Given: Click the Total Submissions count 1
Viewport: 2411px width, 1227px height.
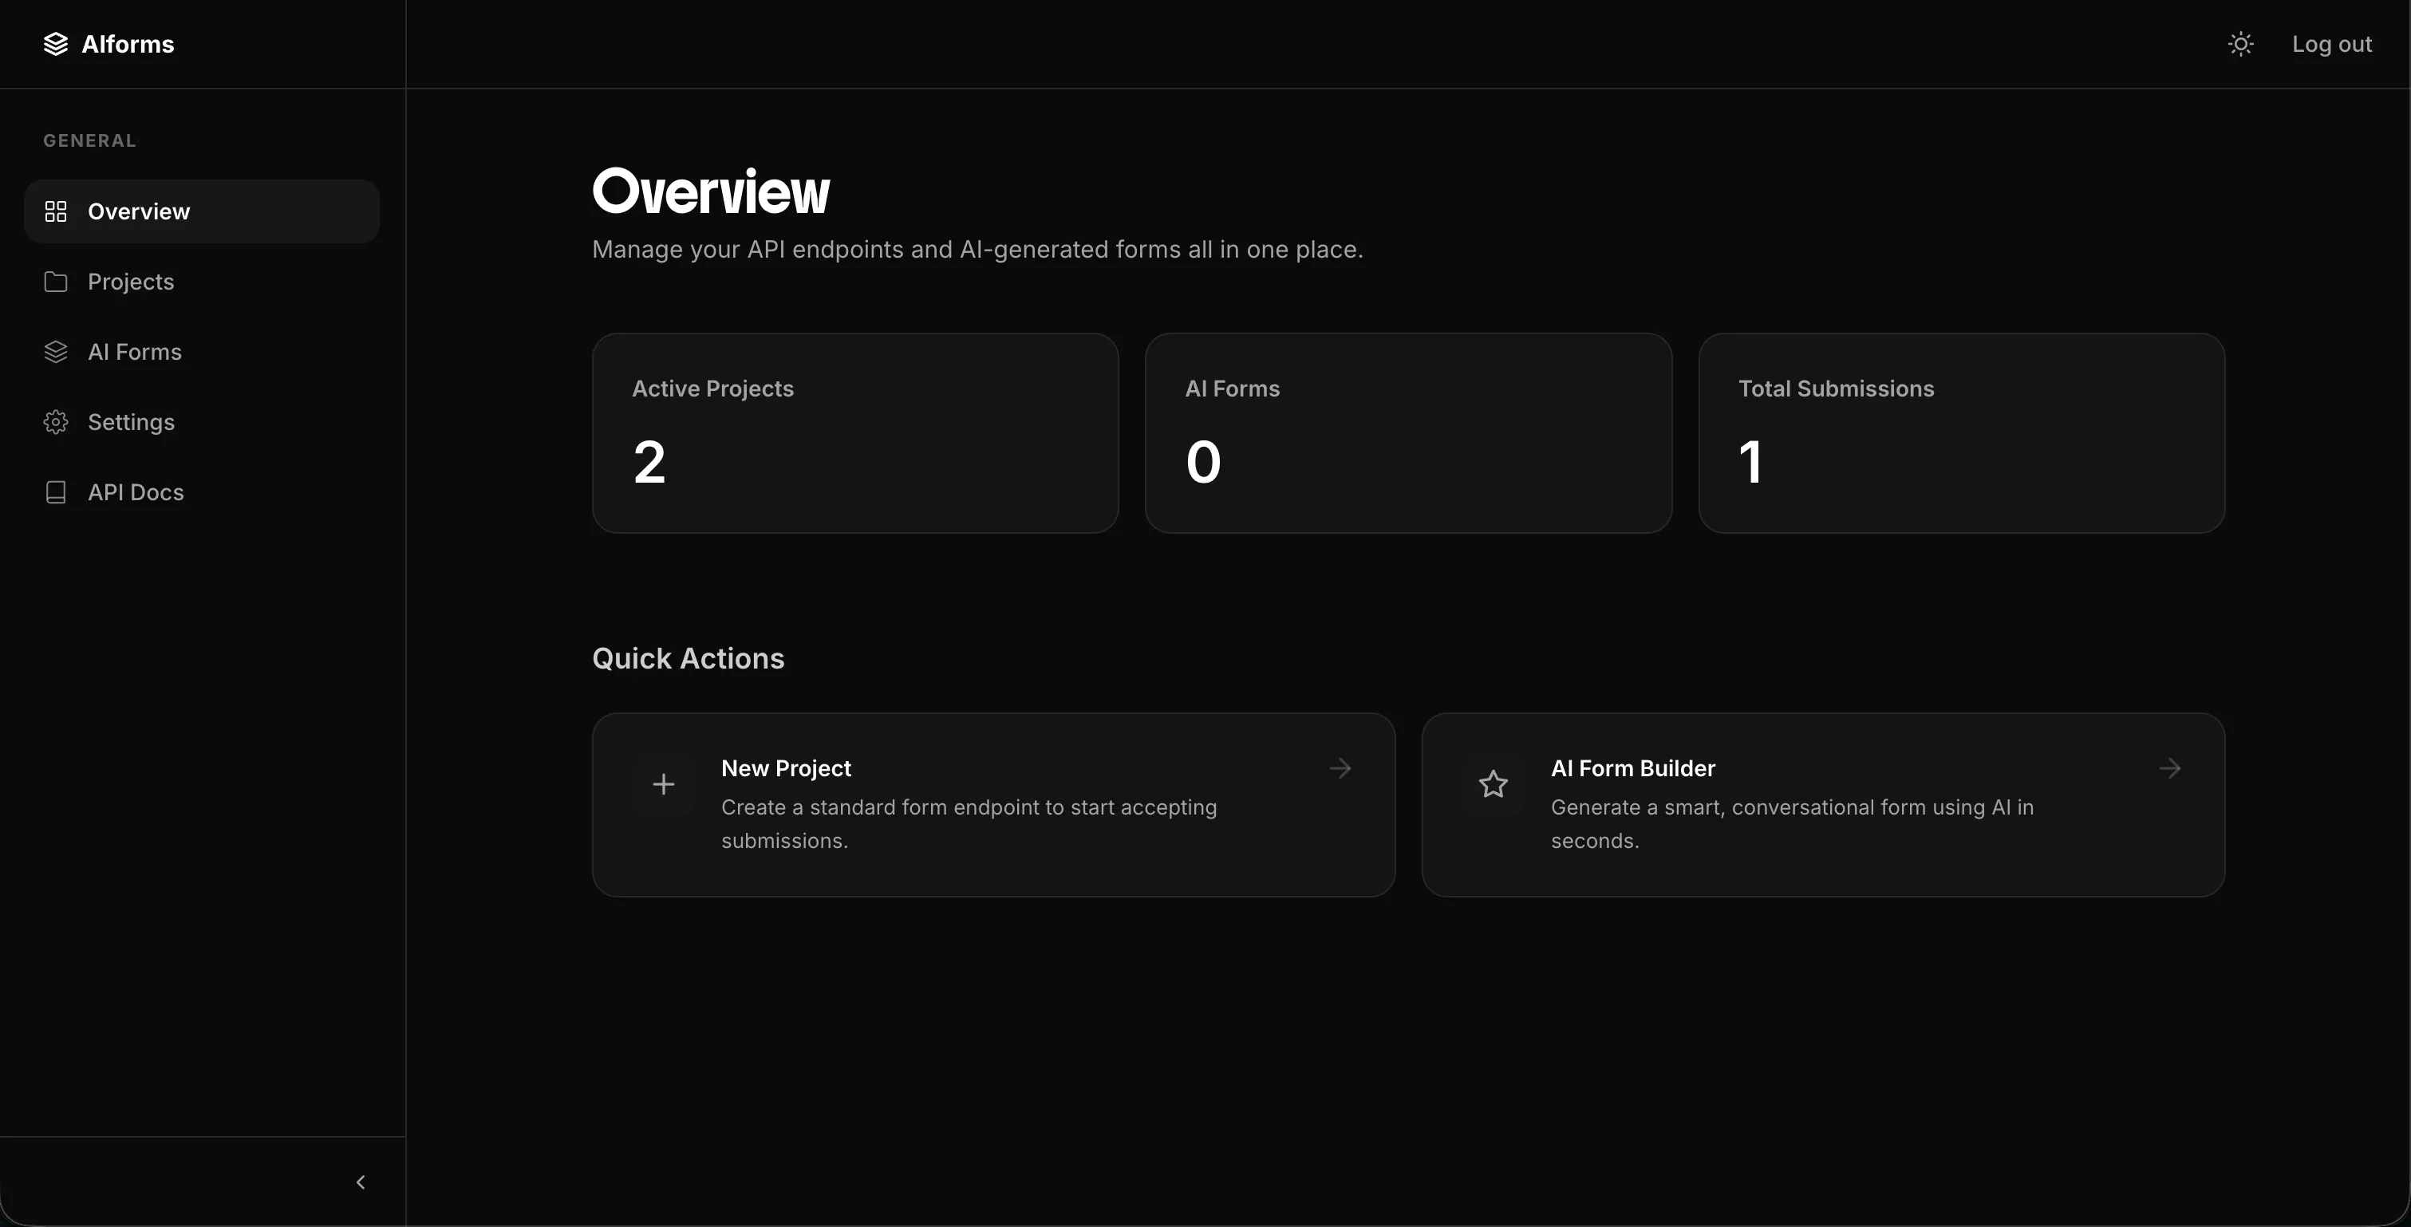Looking at the screenshot, I should (x=1751, y=463).
